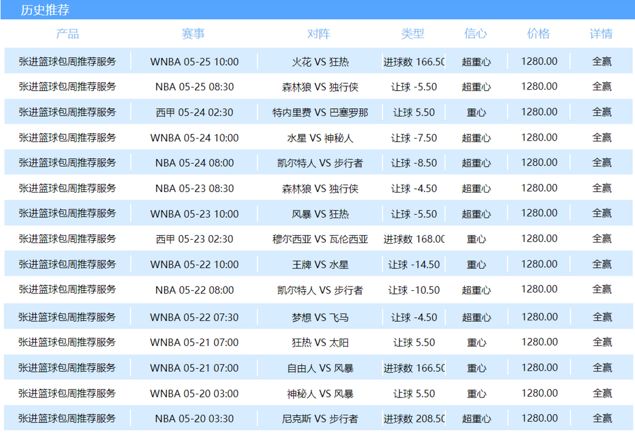This screenshot has height=433, width=635.
Task: Open 全赢 details for NBA 05-24 08:00
Action: (602, 162)
